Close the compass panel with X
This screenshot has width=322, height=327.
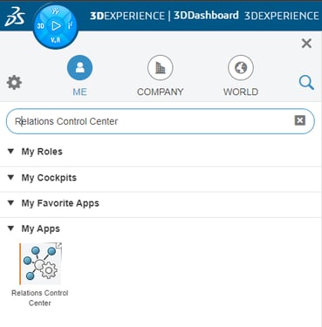point(306,44)
